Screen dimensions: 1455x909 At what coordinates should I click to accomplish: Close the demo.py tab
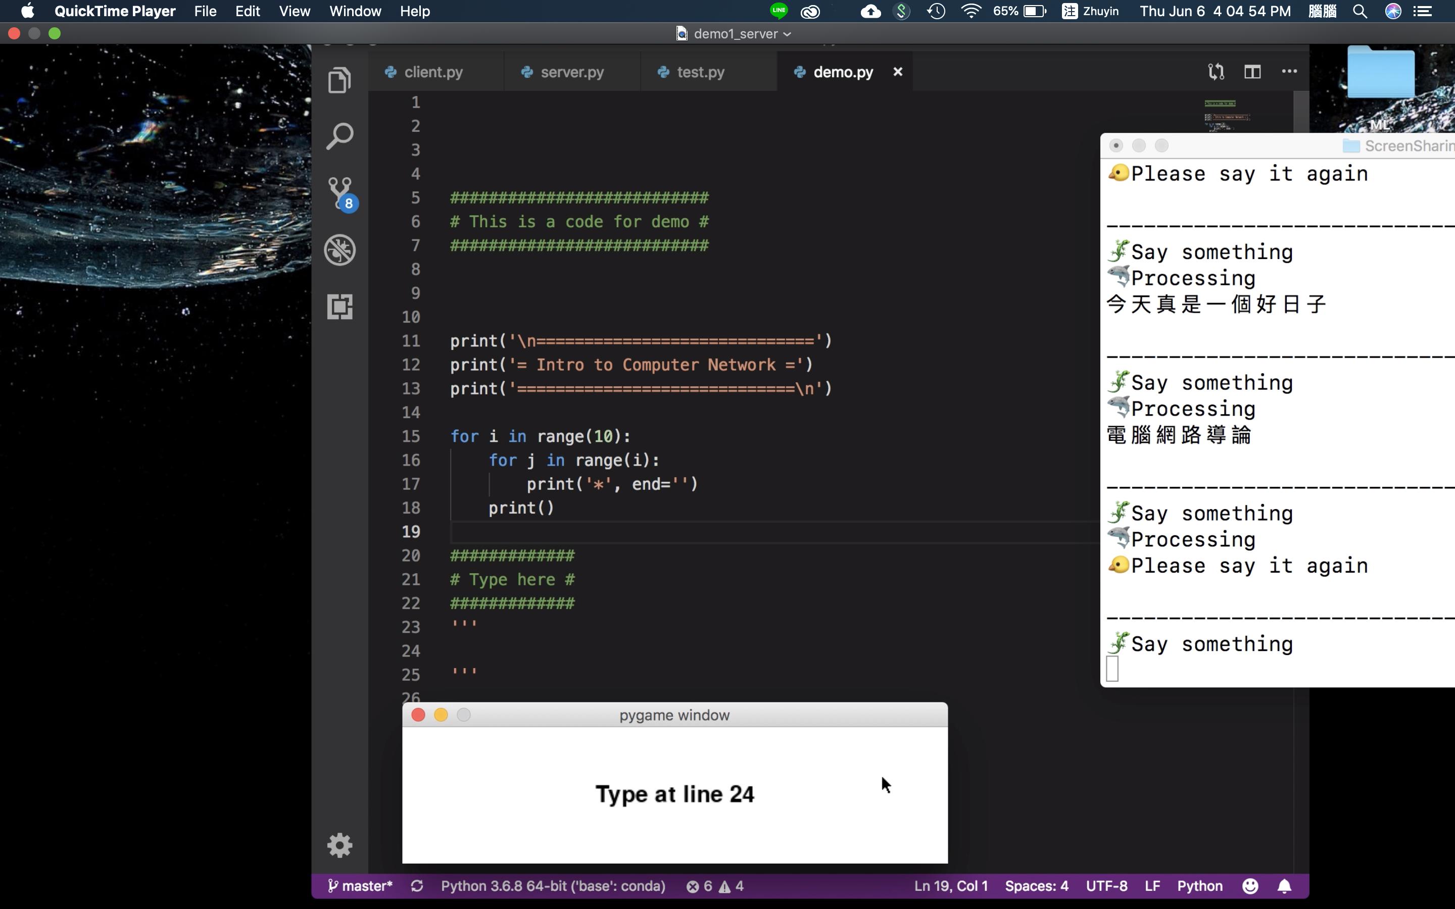[898, 72]
